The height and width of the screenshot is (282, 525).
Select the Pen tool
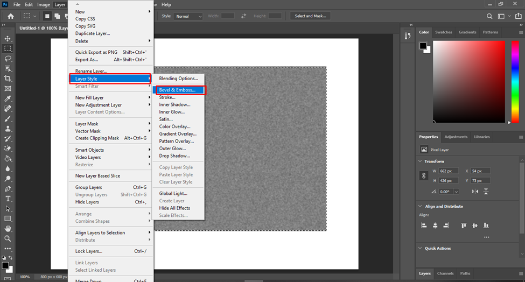(8, 189)
